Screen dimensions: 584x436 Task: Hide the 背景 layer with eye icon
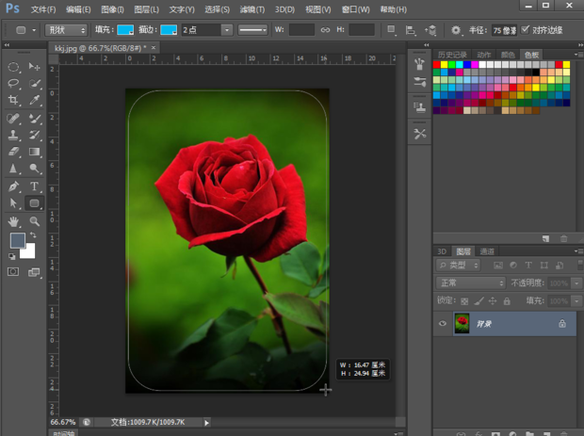point(443,323)
